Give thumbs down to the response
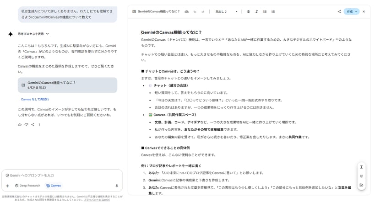The height and width of the screenshot is (202, 375). 26,124
